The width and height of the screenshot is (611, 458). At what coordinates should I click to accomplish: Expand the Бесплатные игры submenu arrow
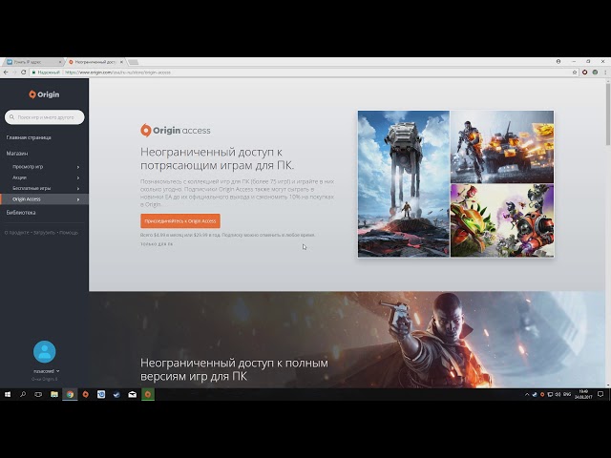pyautogui.click(x=78, y=189)
